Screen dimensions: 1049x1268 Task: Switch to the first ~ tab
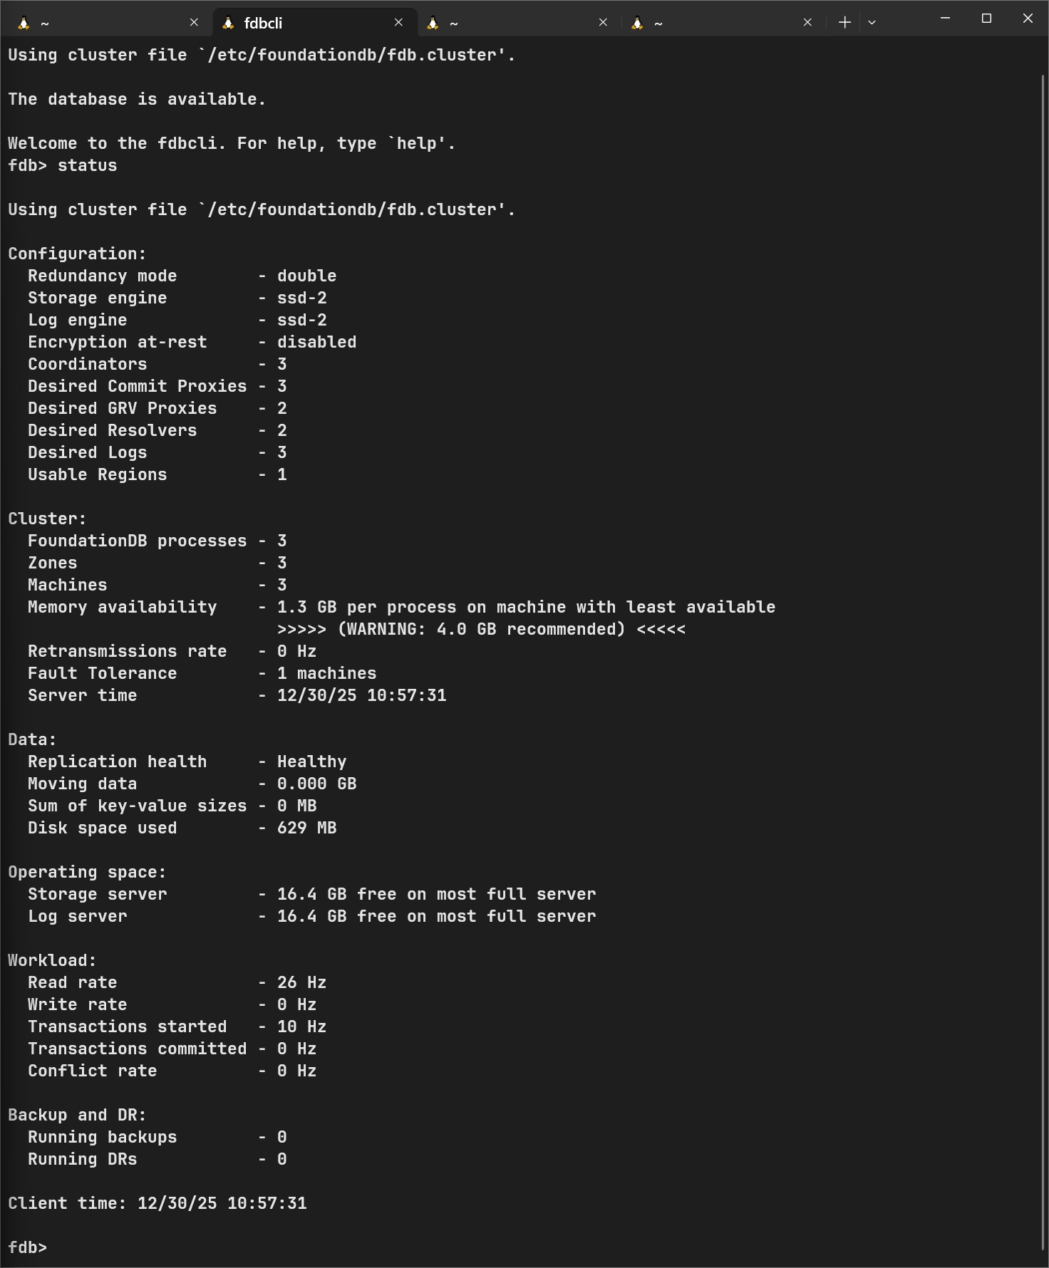pos(107,23)
